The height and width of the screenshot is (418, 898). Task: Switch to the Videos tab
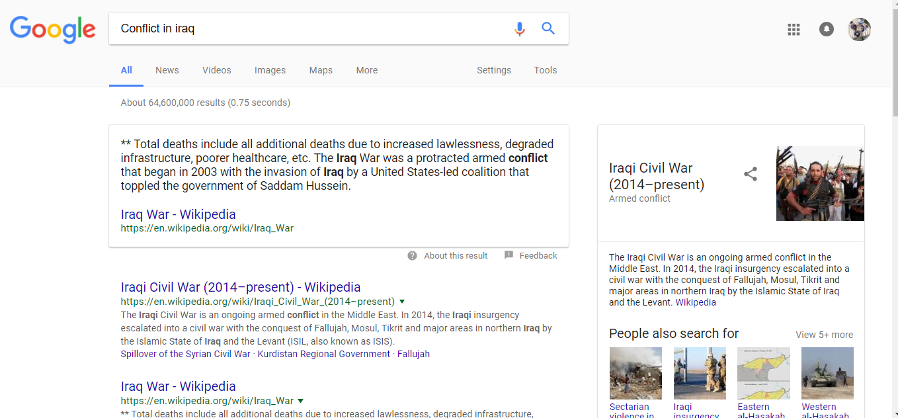pos(217,70)
